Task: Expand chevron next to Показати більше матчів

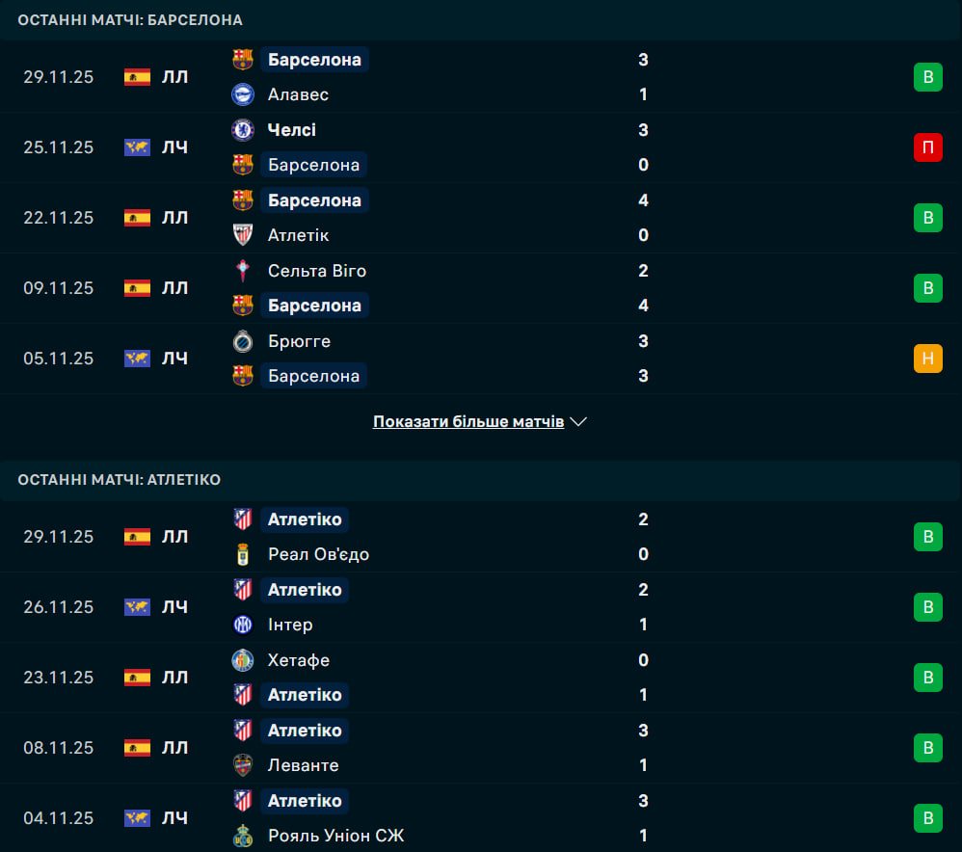Action: (578, 422)
